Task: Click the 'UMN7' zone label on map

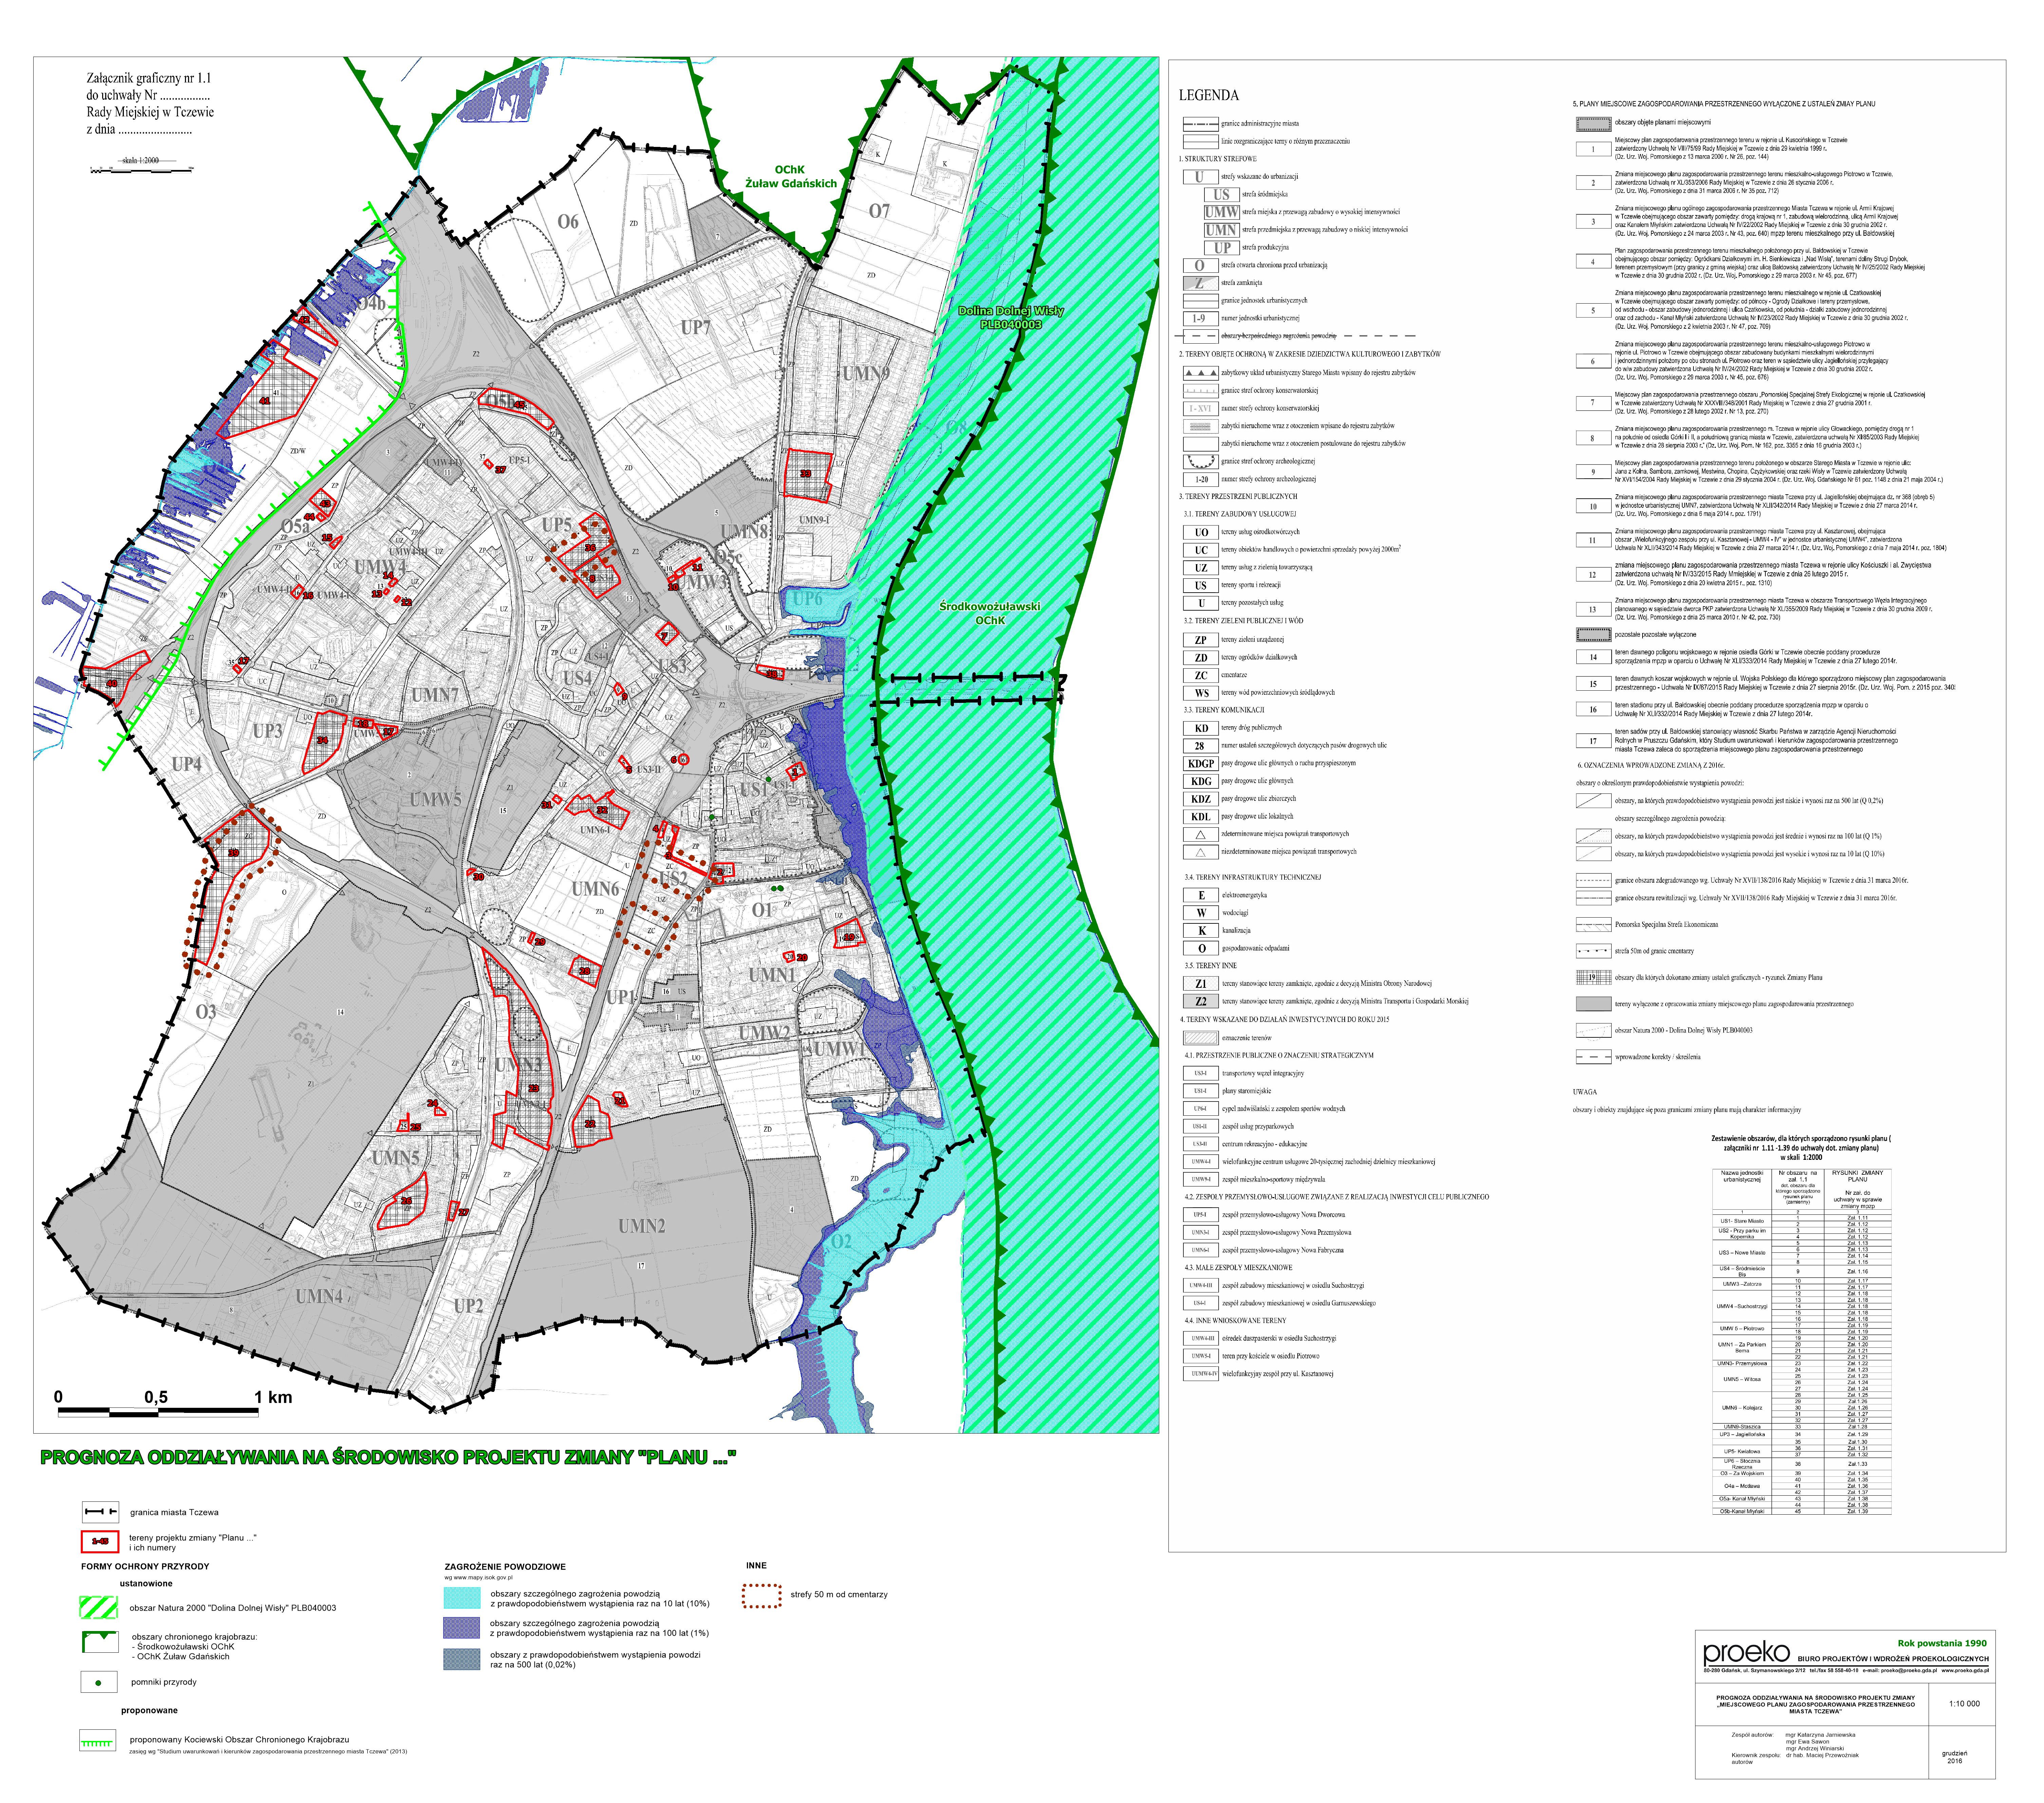Action: [x=435, y=695]
